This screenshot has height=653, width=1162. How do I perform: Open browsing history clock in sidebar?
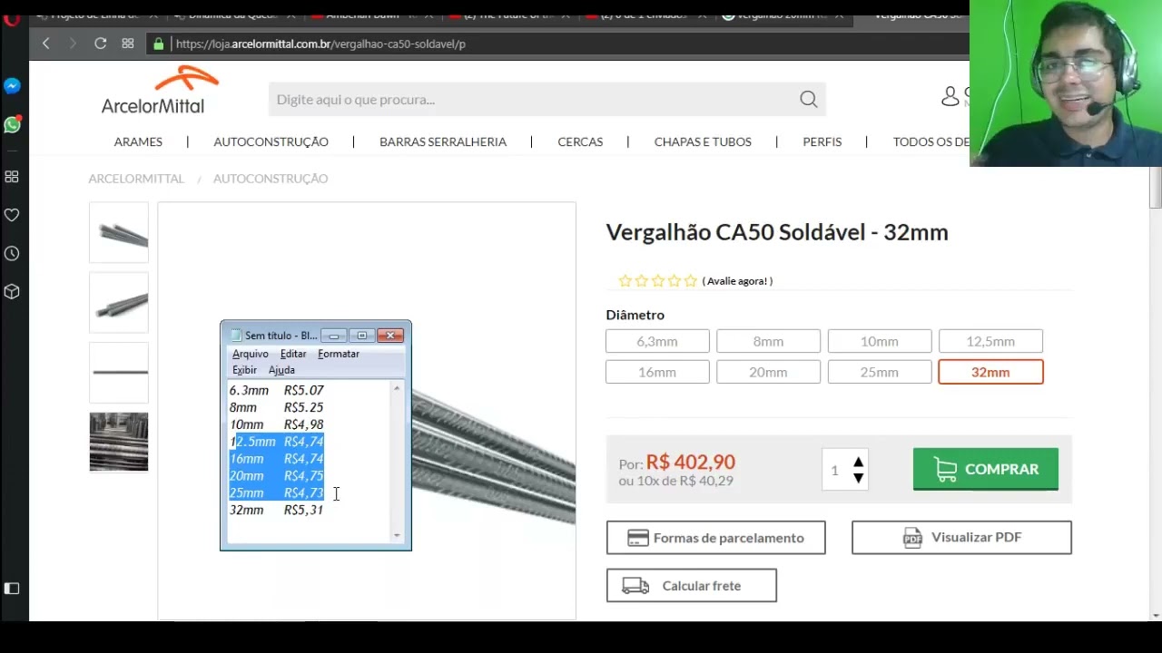click(x=12, y=253)
